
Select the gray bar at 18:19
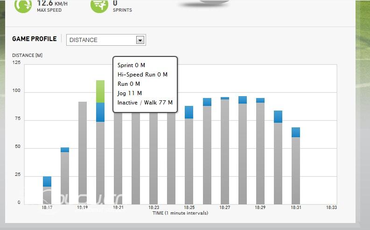(x=83, y=154)
